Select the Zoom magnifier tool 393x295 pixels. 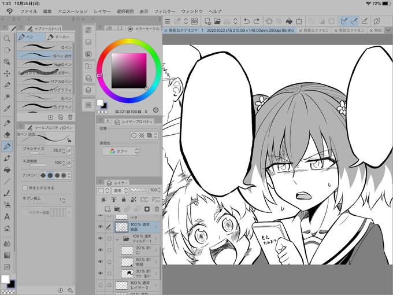(7, 38)
